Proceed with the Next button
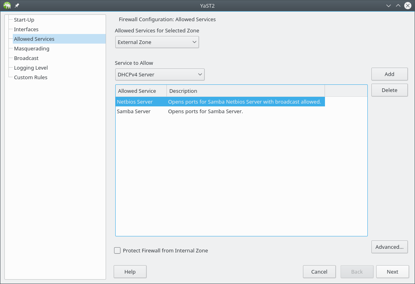Screen dimensions: 415x284 coord(393,272)
